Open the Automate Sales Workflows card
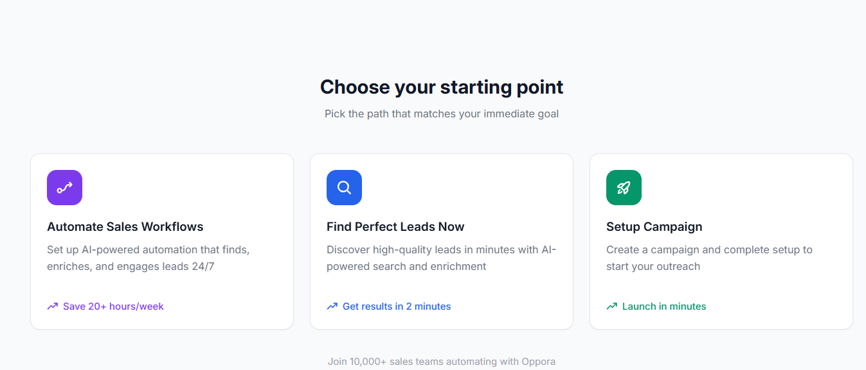Screen dimensions: 866x370 (x=161, y=241)
